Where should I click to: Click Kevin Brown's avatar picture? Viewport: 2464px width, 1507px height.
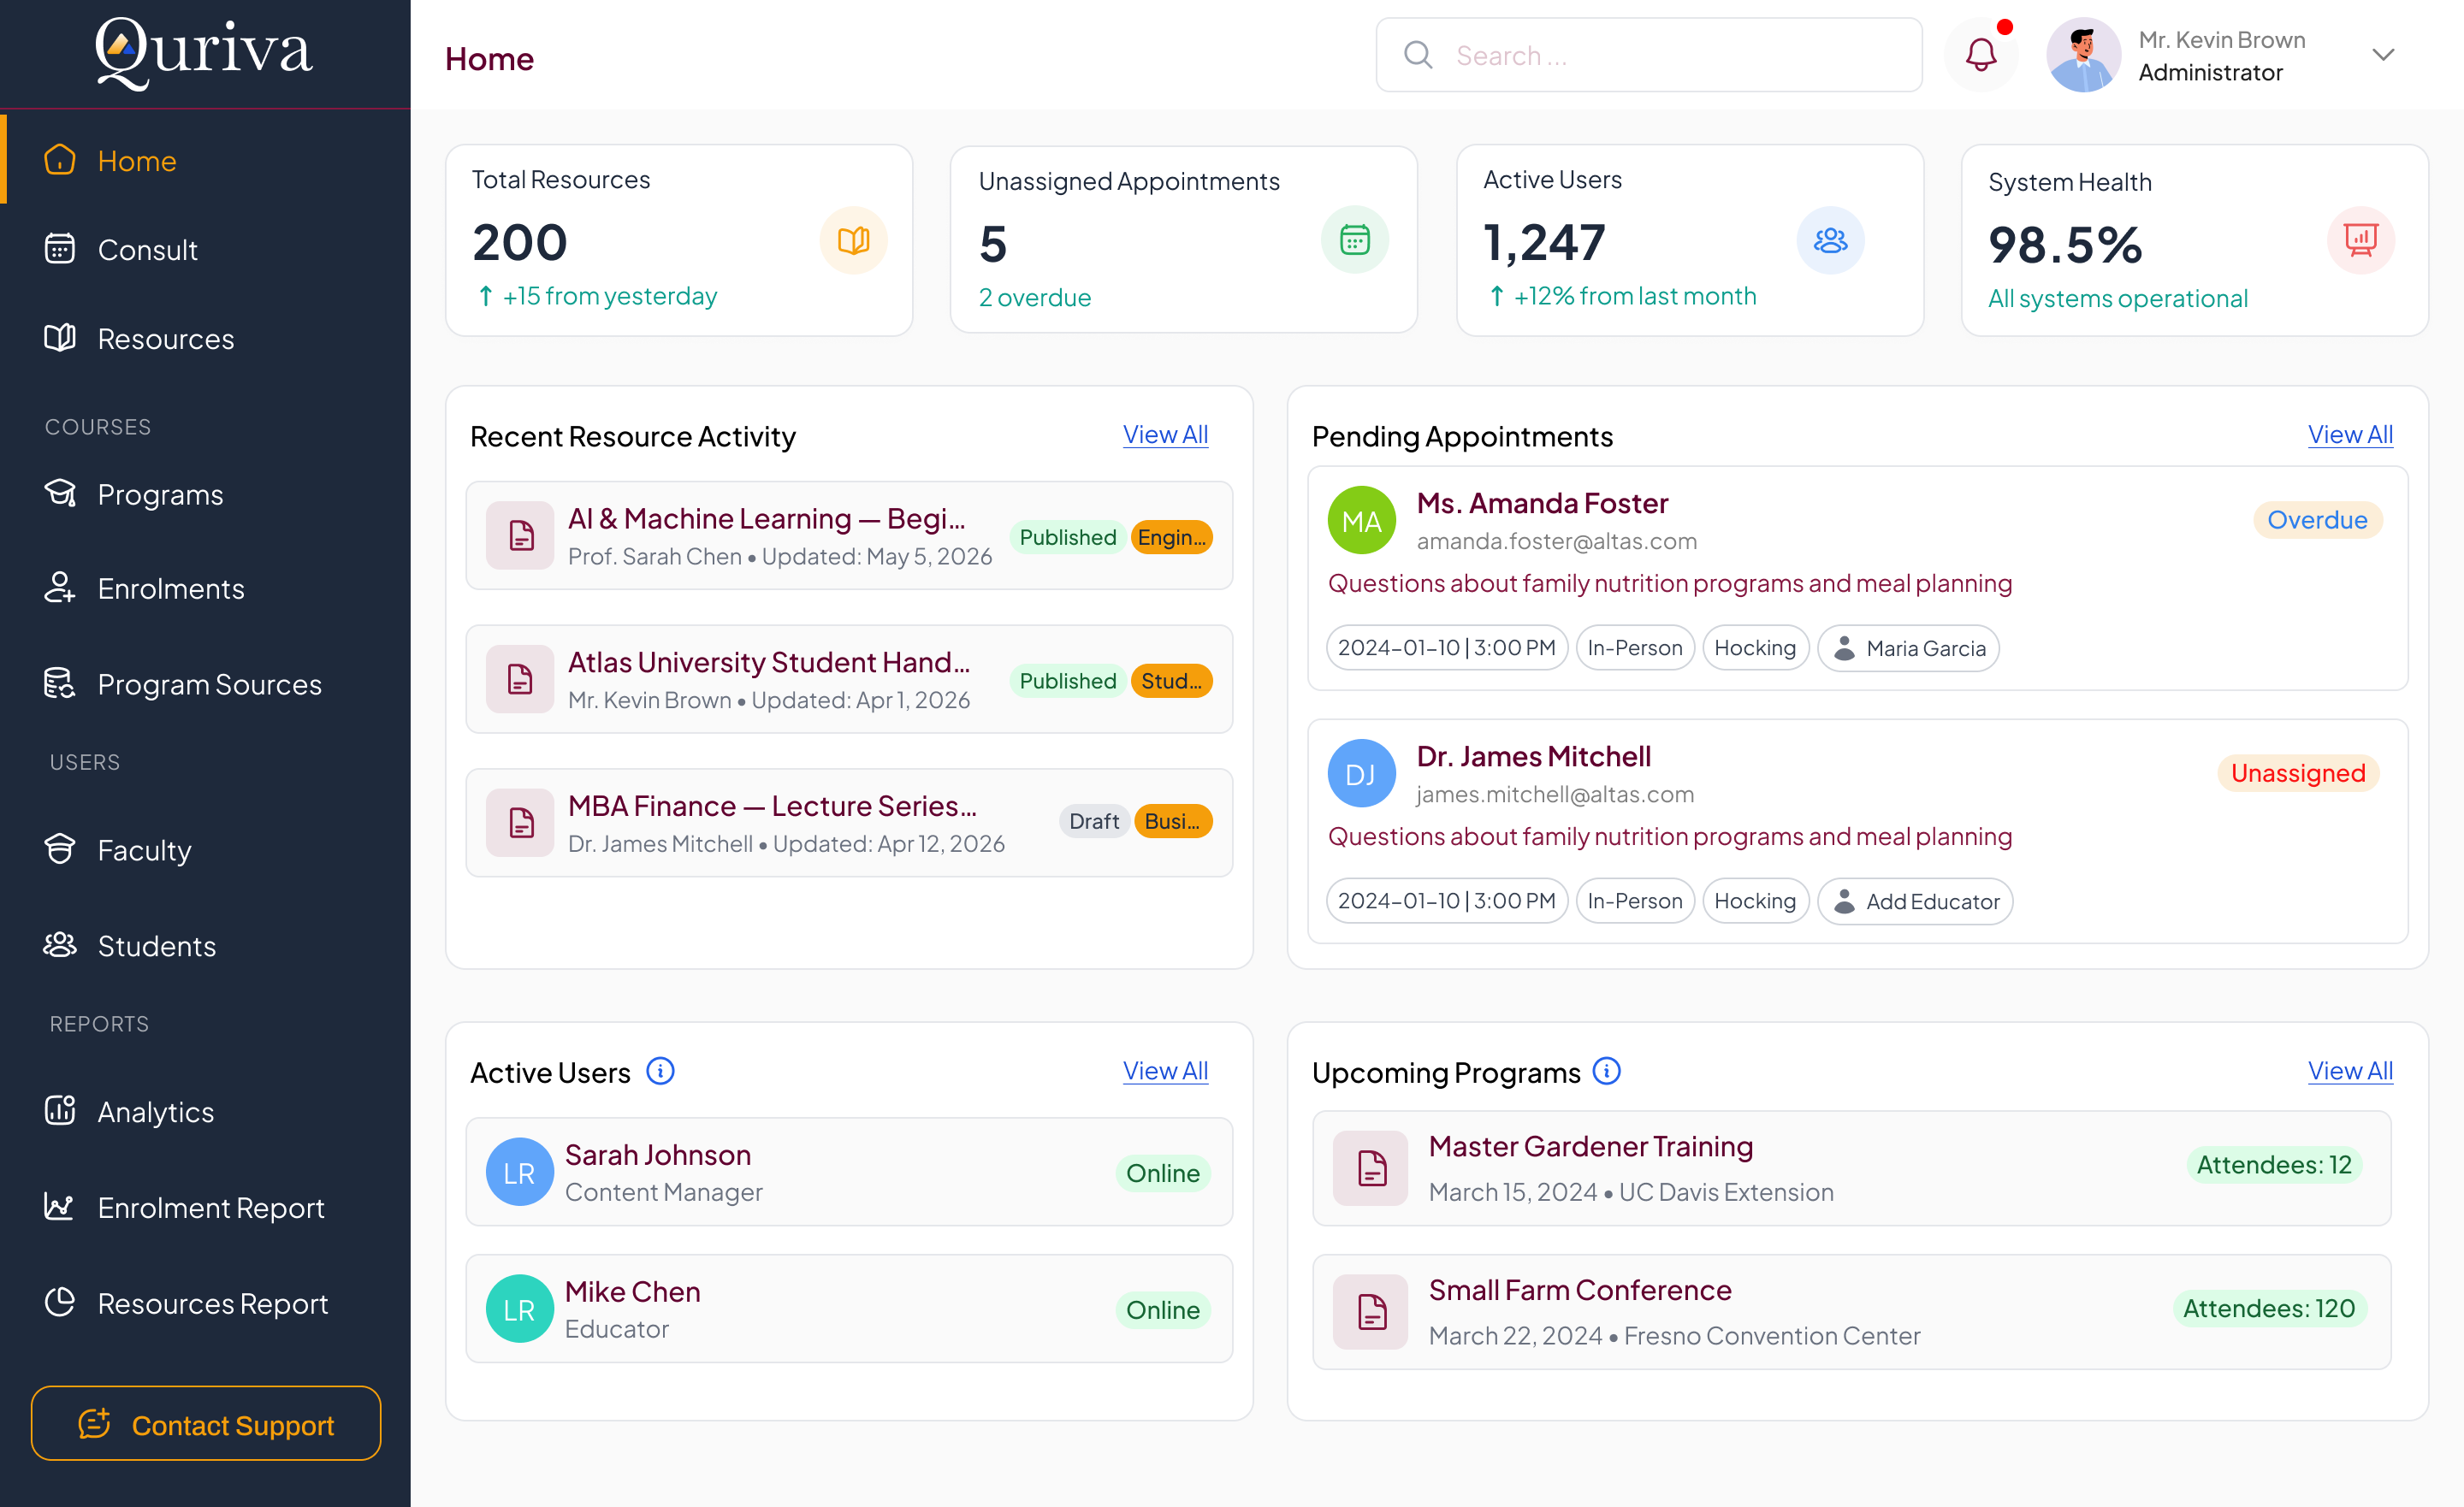tap(2083, 55)
